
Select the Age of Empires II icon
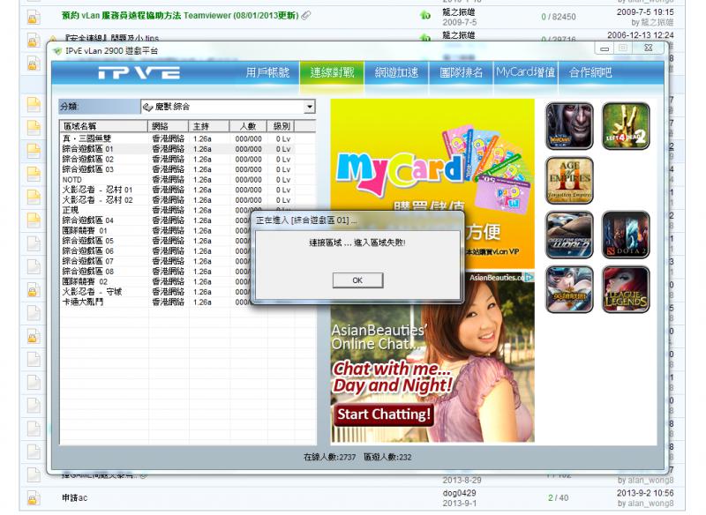pos(569,181)
